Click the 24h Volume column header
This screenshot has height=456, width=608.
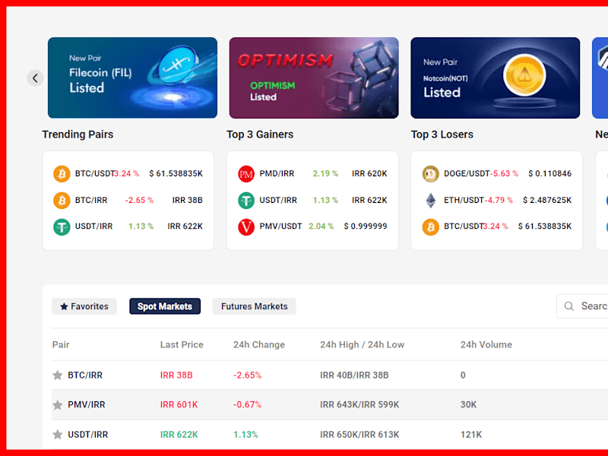click(x=486, y=344)
